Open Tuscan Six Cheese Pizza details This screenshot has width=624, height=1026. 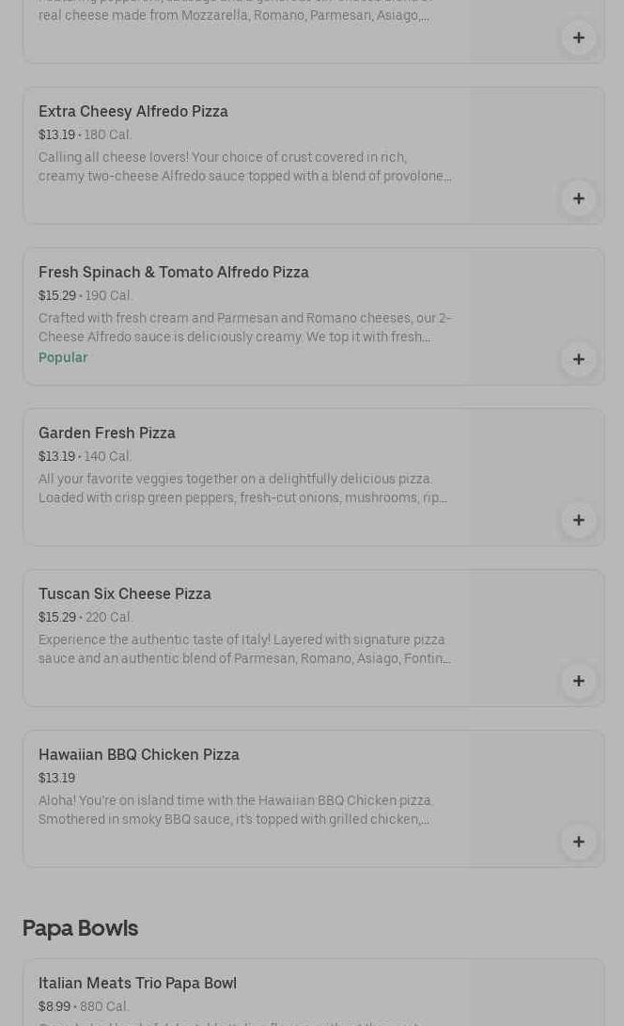[125, 593]
